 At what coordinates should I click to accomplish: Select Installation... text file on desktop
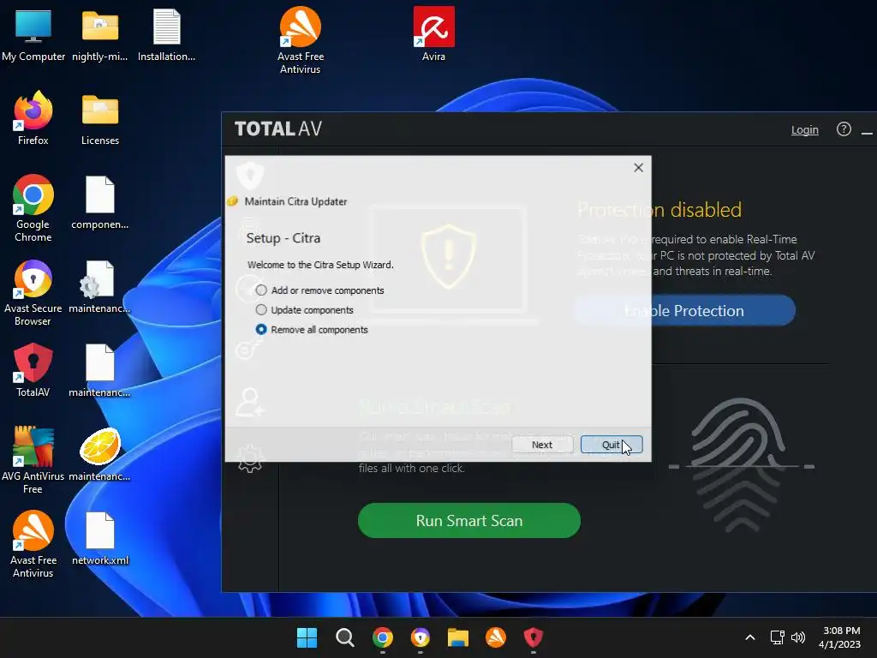tap(167, 35)
